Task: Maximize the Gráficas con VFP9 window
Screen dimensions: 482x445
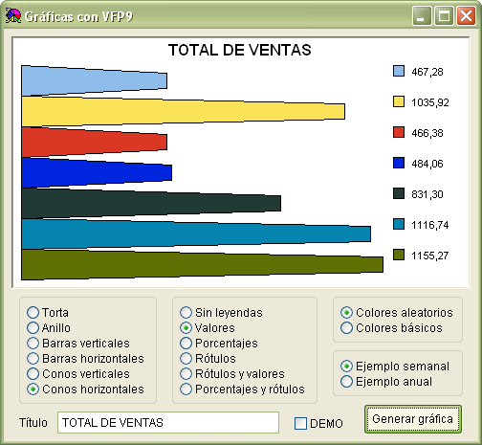Action: [444, 15]
